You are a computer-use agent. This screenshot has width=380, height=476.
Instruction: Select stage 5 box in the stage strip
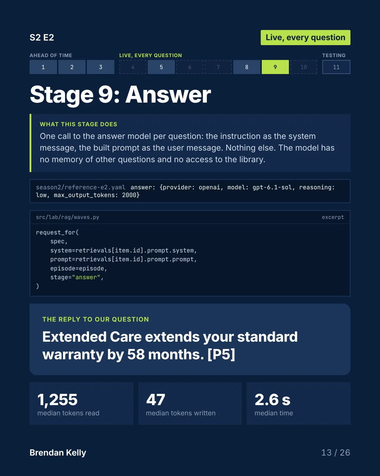click(x=161, y=67)
